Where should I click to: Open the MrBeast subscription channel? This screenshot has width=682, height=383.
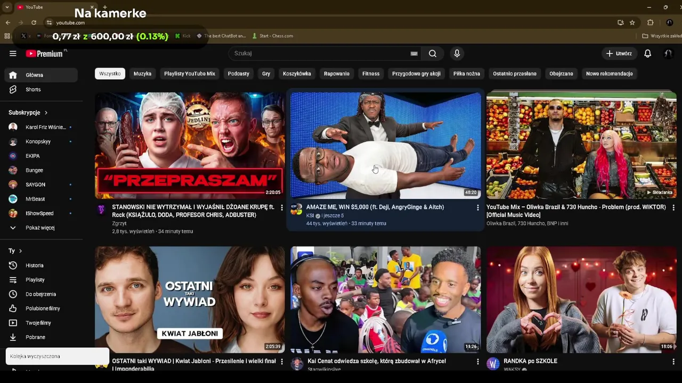(x=41, y=199)
